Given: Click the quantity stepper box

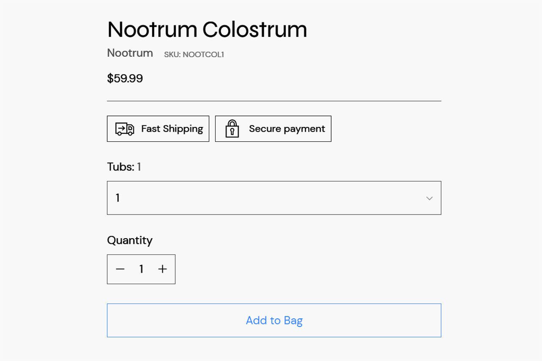Looking at the screenshot, I should click(x=141, y=269).
